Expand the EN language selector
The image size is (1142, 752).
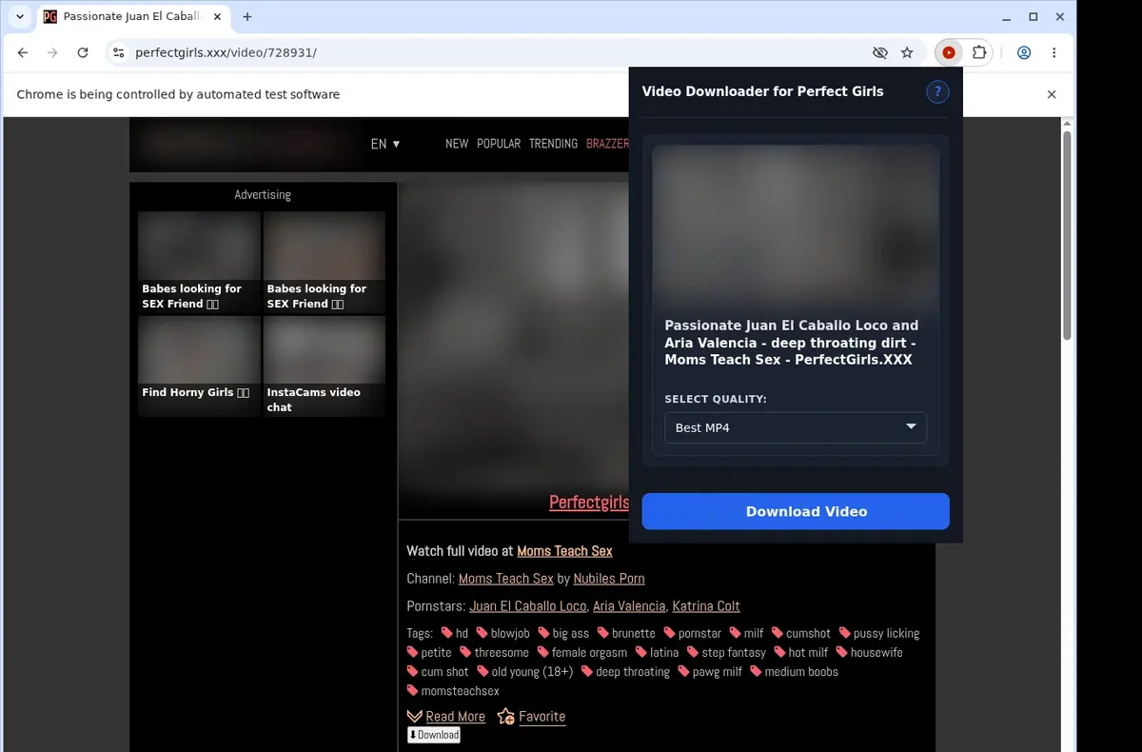point(385,144)
